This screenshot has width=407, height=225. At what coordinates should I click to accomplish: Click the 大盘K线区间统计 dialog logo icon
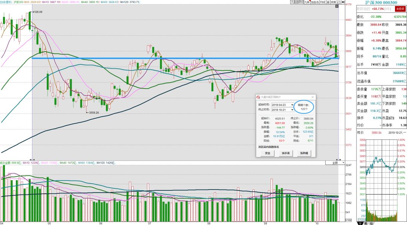258,97
